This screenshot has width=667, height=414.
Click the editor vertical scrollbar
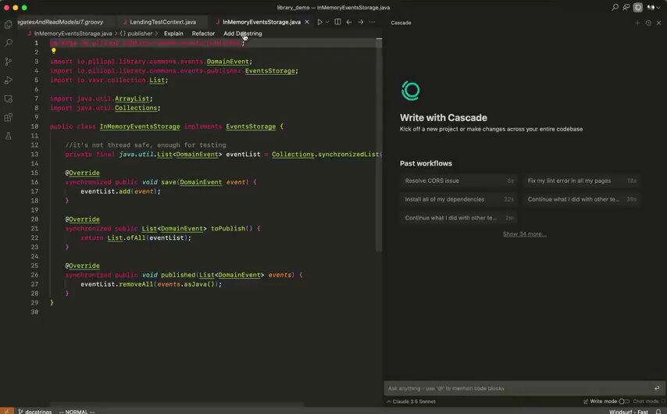pos(379,145)
